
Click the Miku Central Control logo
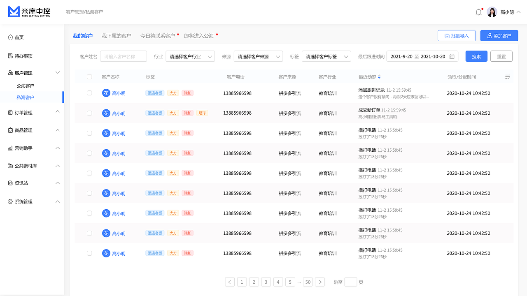tap(29, 12)
